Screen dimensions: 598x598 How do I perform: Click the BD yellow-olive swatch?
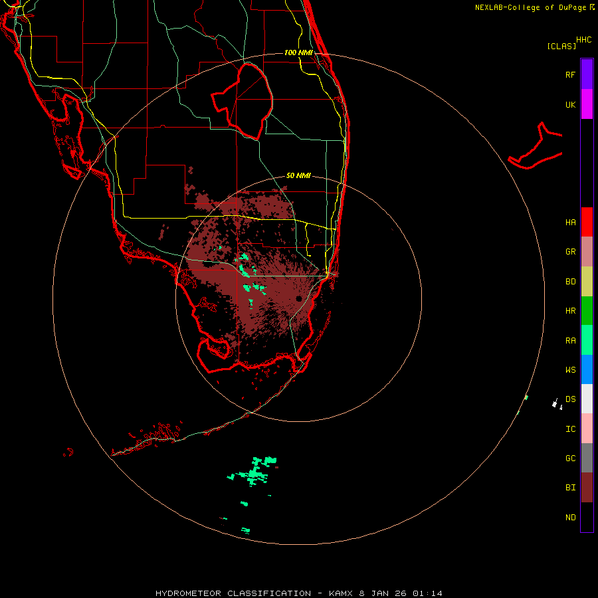587,282
